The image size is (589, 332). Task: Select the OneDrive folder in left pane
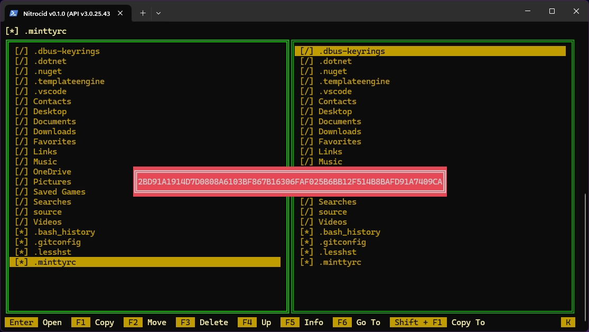(x=52, y=172)
